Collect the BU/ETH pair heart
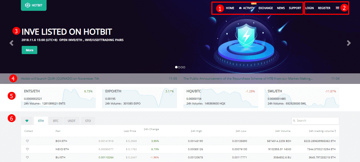This screenshot has height=162, width=360. tap(27, 158)
